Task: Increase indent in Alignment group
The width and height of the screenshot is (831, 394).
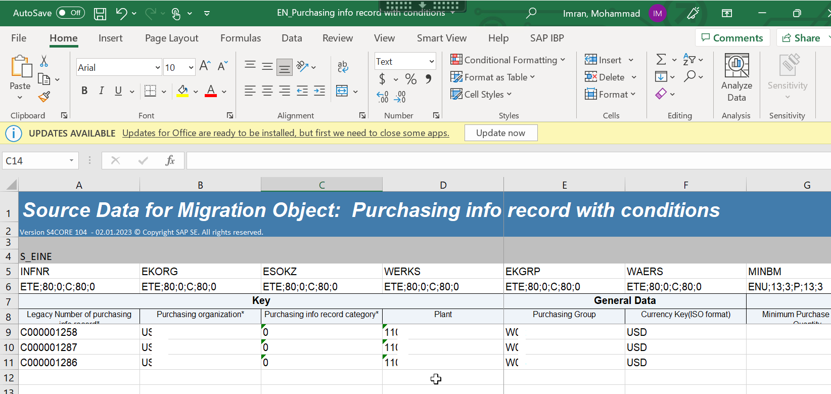Action: coord(319,91)
